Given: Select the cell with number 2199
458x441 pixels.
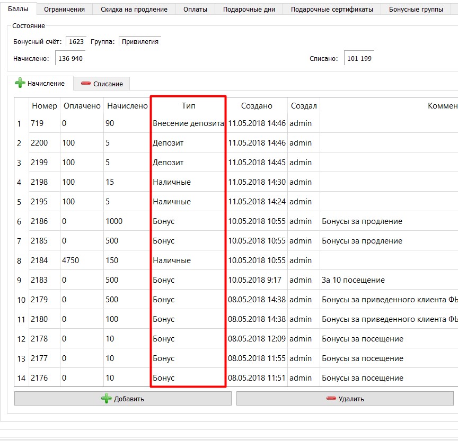Looking at the screenshot, I should (45, 162).
